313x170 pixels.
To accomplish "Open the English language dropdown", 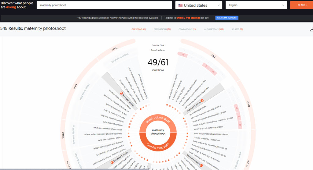I will click(x=256, y=5).
